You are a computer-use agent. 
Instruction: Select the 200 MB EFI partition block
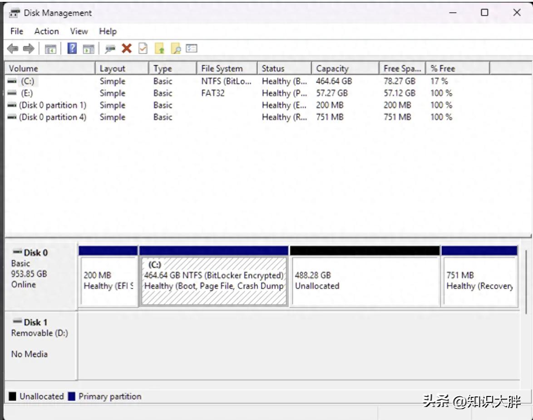point(109,277)
